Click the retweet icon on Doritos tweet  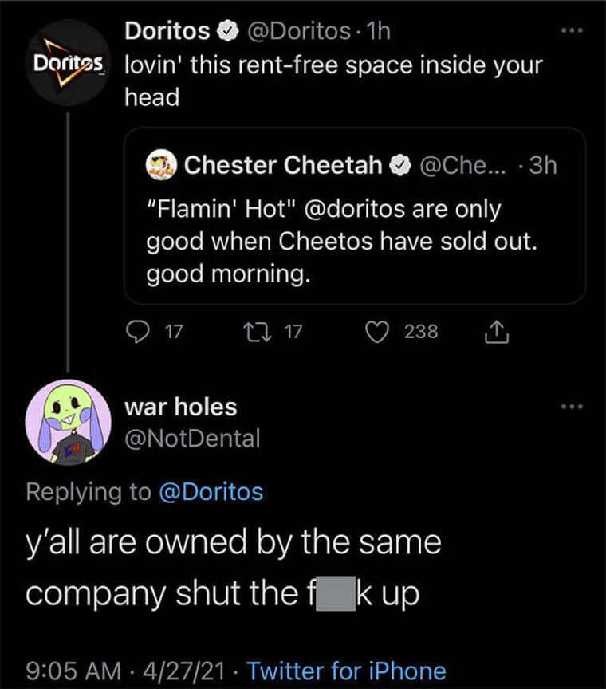tap(258, 333)
